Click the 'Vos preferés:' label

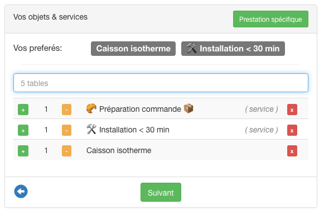[37, 48]
